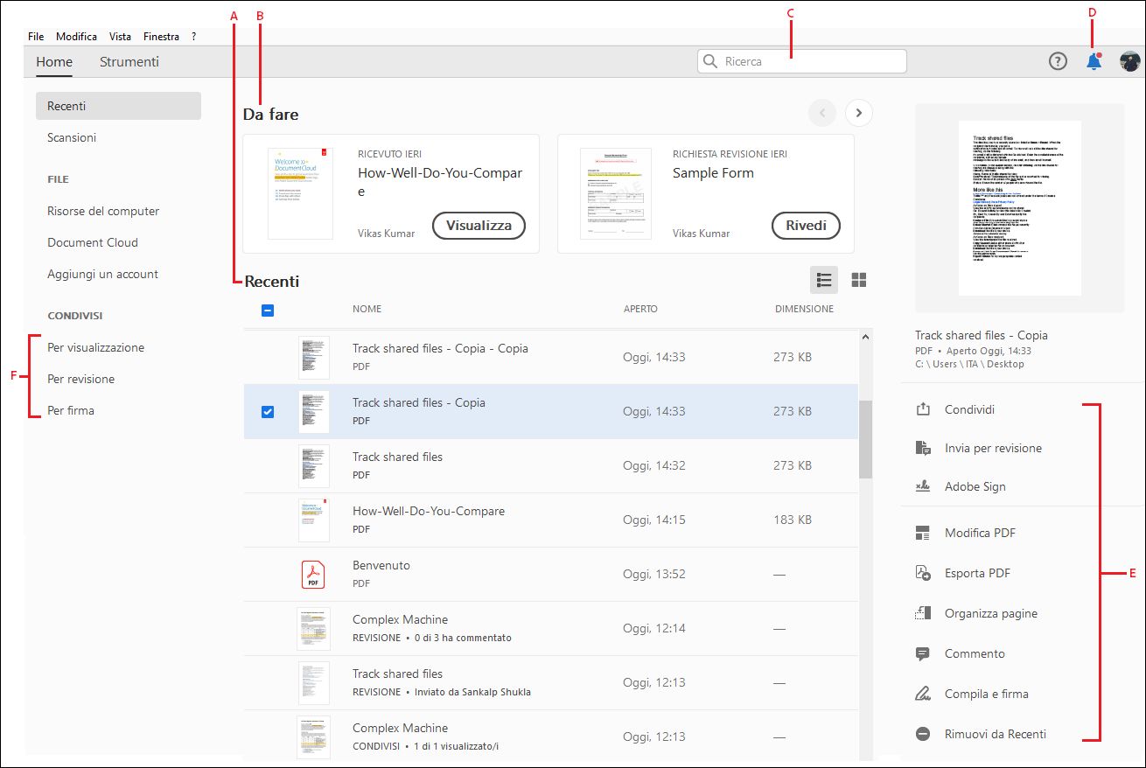This screenshot has width=1146, height=768.
Task: Select Complex Machine REVISIONE row
Action: pyautogui.click(x=551, y=628)
